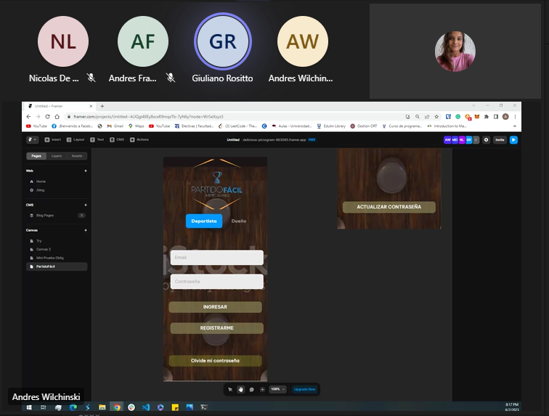
Task: Switch to the Assets tab
Action: pos(77,156)
